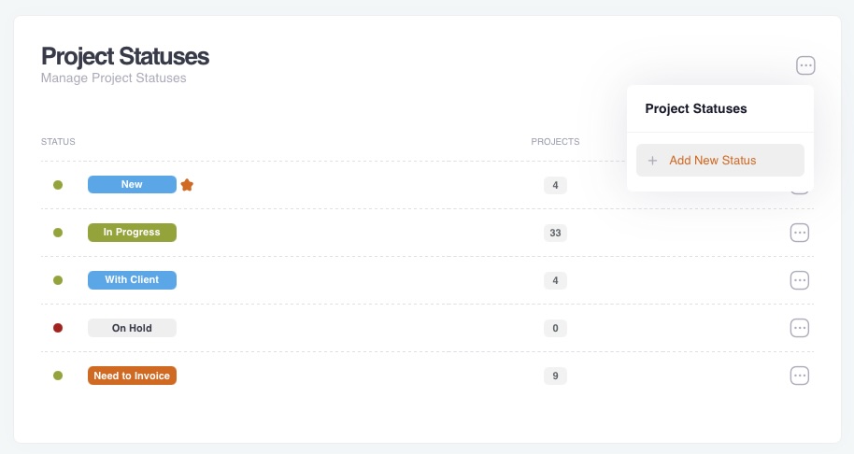Click Project Statuses dropdown heading

[696, 108]
